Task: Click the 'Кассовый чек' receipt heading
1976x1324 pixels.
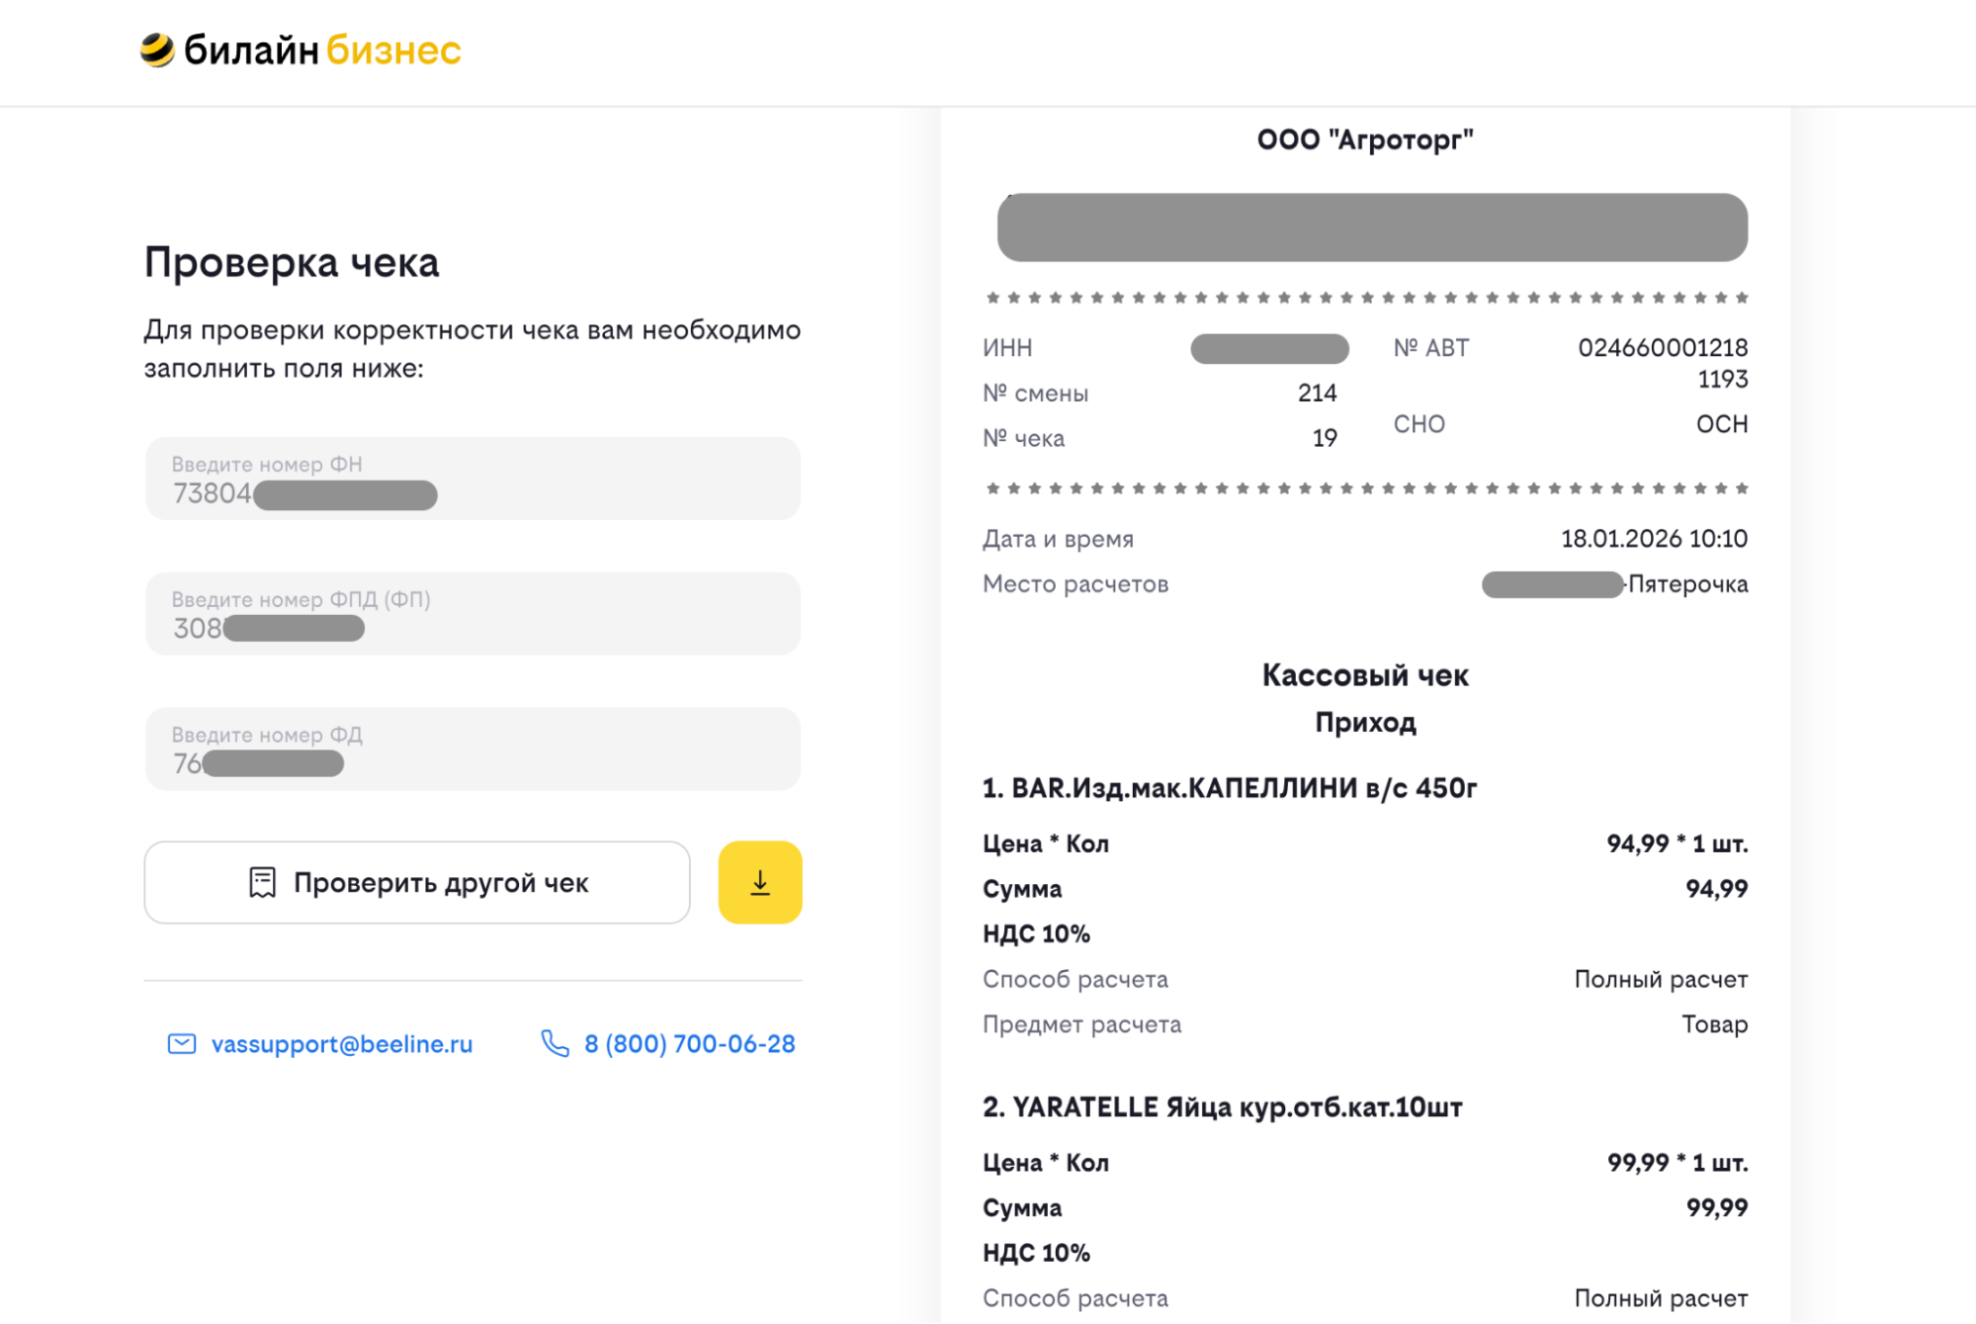Action: pos(1364,675)
